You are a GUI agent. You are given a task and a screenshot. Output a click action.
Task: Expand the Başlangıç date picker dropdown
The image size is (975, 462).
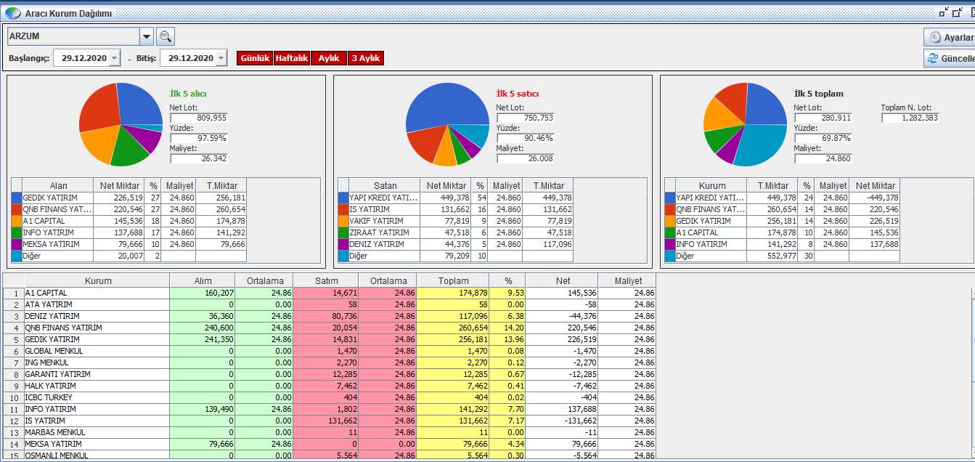(114, 58)
